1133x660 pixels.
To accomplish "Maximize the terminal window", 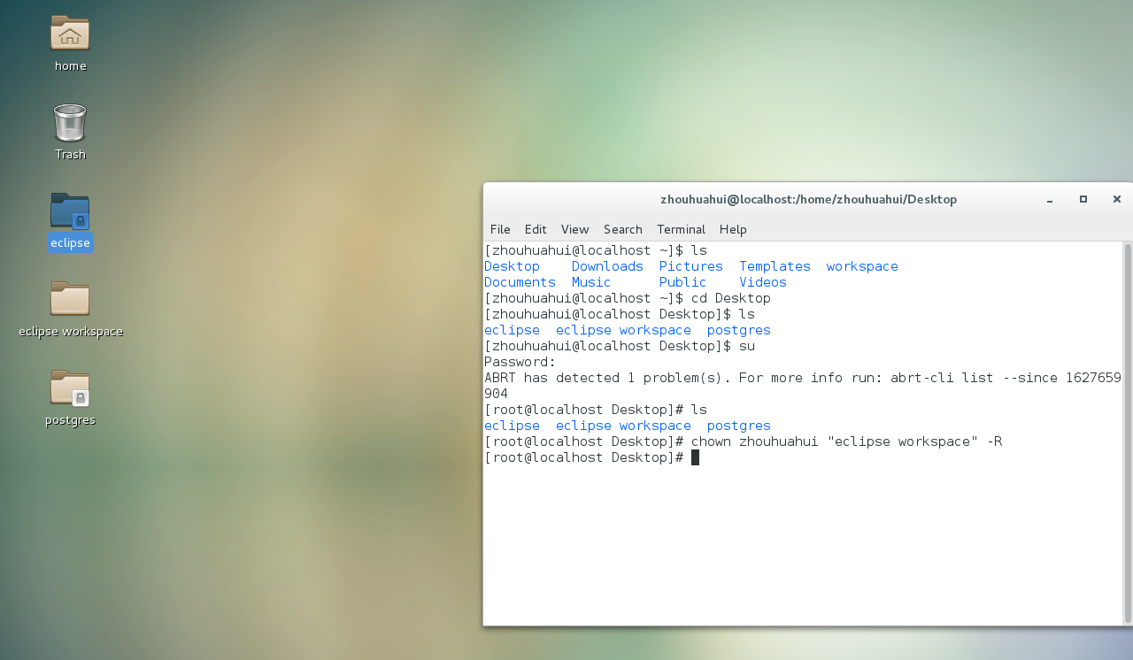I will coord(1083,200).
